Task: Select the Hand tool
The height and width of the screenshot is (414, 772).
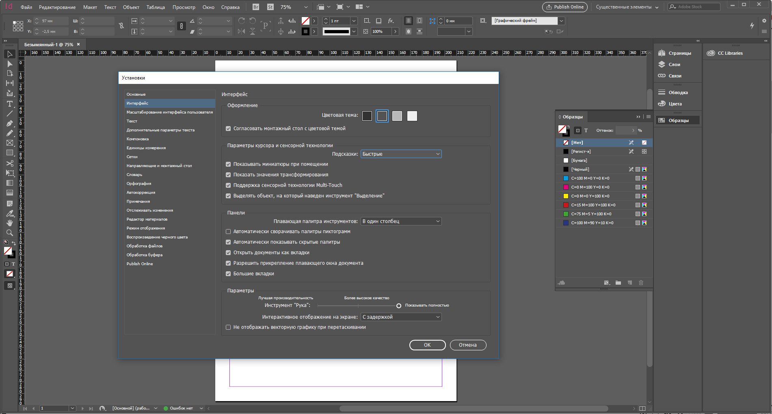Action: (x=10, y=223)
